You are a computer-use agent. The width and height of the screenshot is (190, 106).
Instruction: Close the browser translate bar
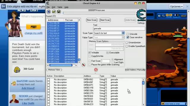(x=187, y=6)
